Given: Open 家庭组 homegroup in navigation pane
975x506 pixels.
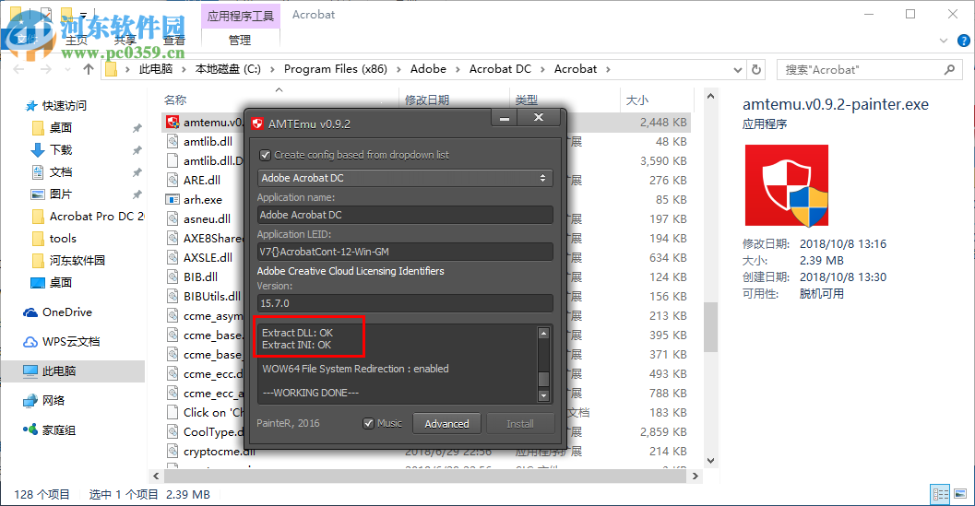Looking at the screenshot, I should [x=49, y=430].
